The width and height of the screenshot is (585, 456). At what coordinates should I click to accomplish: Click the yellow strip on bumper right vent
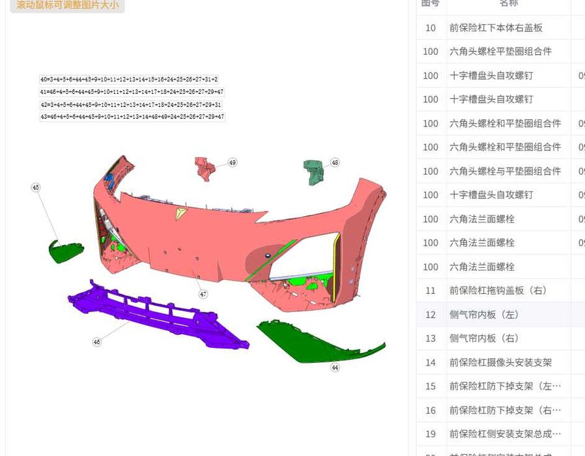click(335, 267)
